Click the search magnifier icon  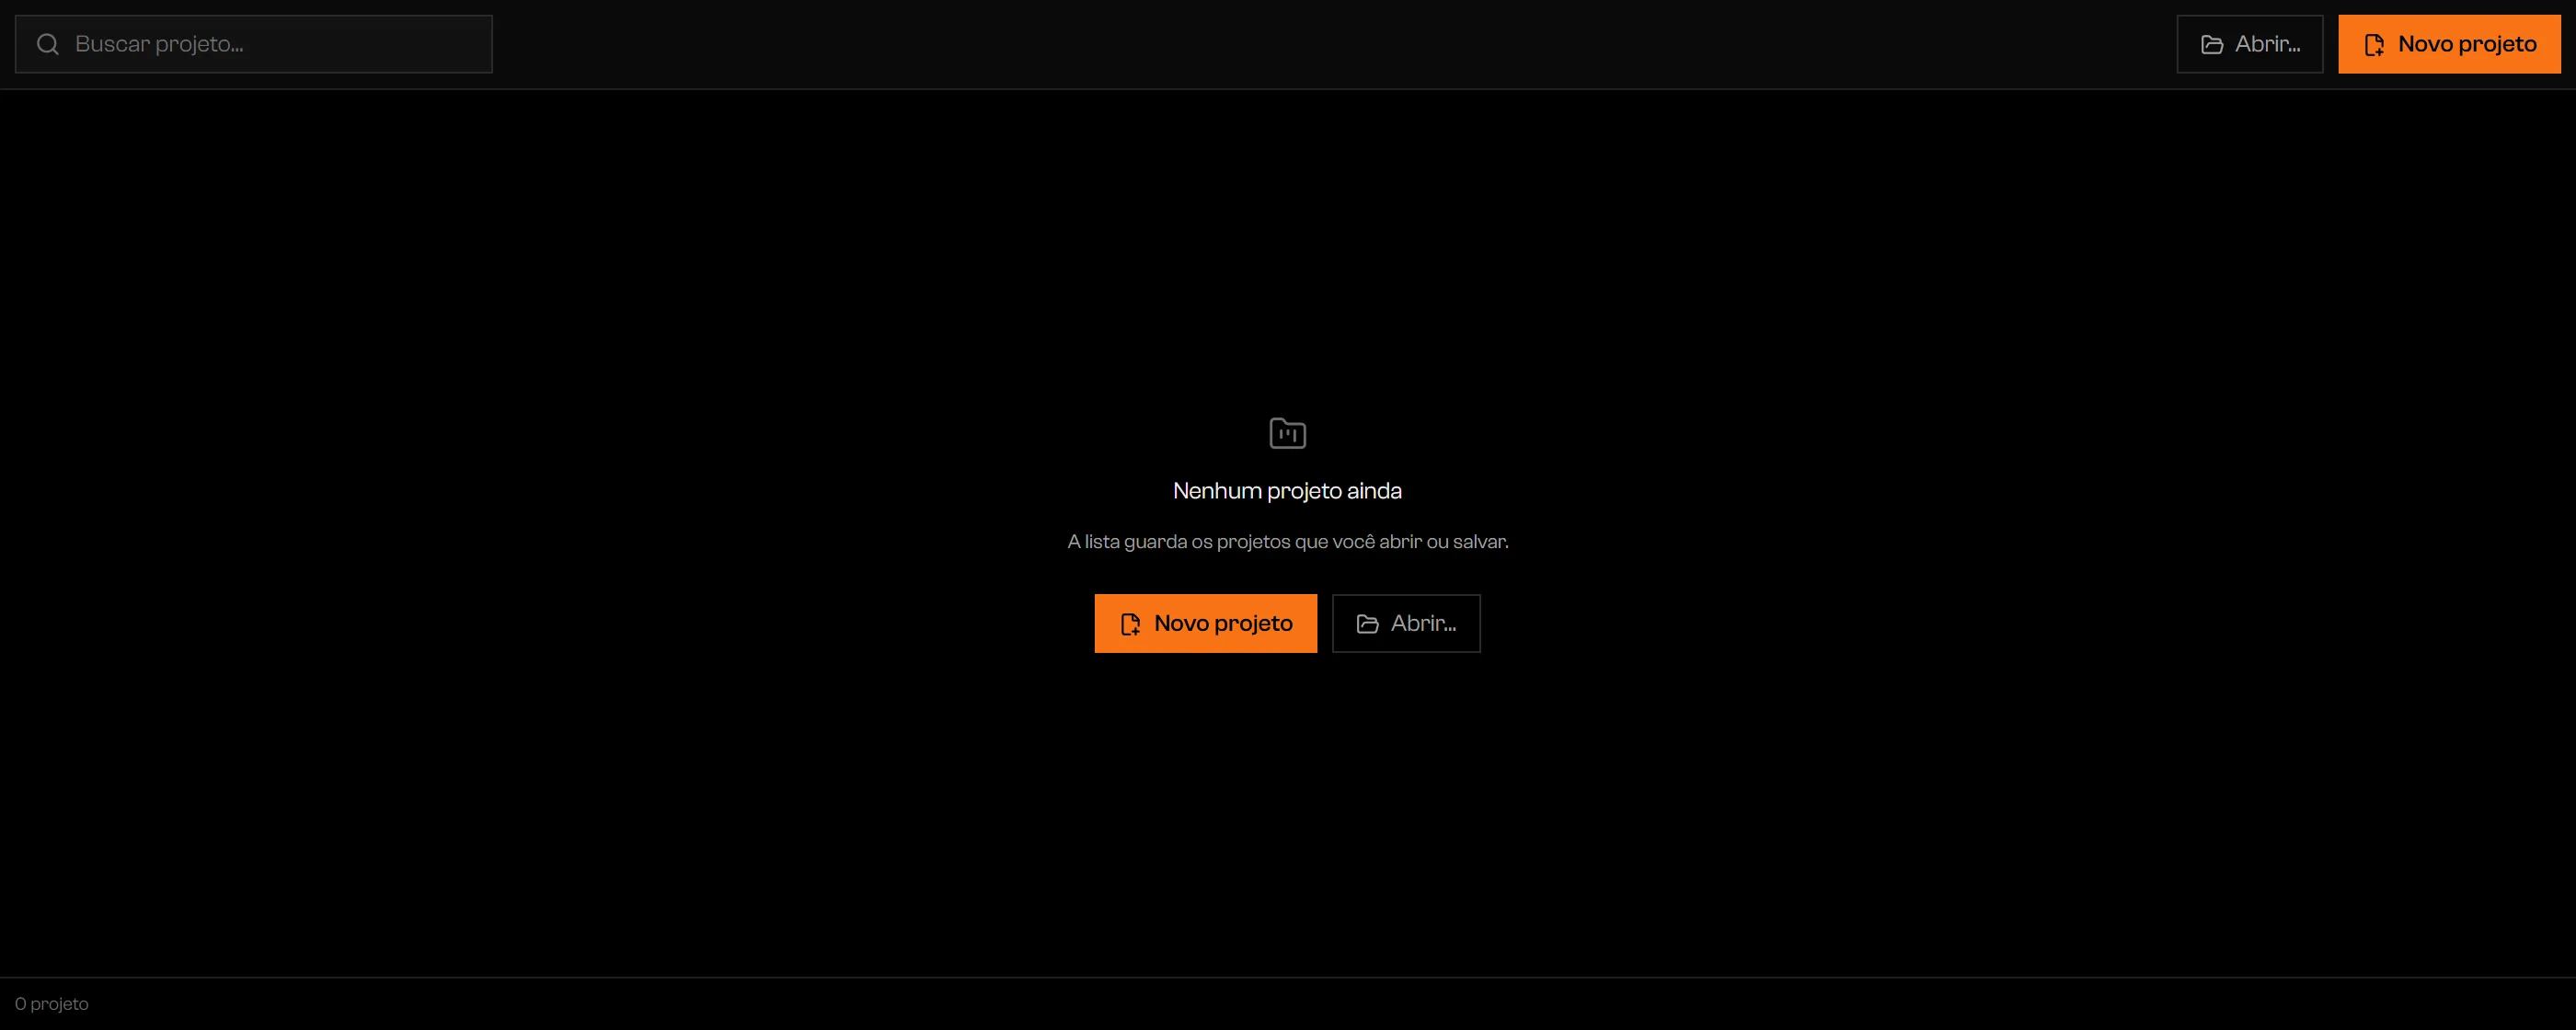click(x=47, y=44)
